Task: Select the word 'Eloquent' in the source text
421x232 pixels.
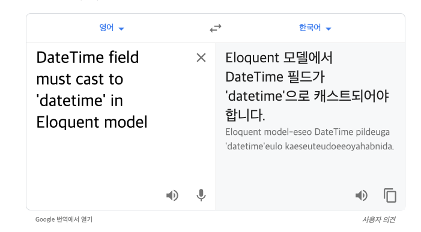Action: [x=68, y=122]
